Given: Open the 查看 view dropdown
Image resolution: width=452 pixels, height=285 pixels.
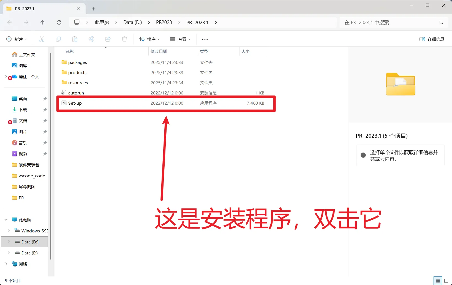Looking at the screenshot, I should [180, 39].
